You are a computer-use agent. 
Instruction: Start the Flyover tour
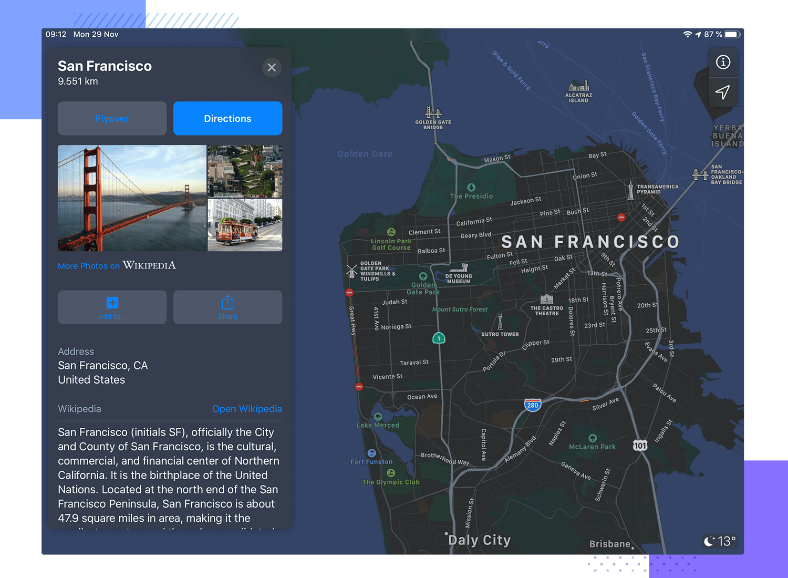coord(112,118)
